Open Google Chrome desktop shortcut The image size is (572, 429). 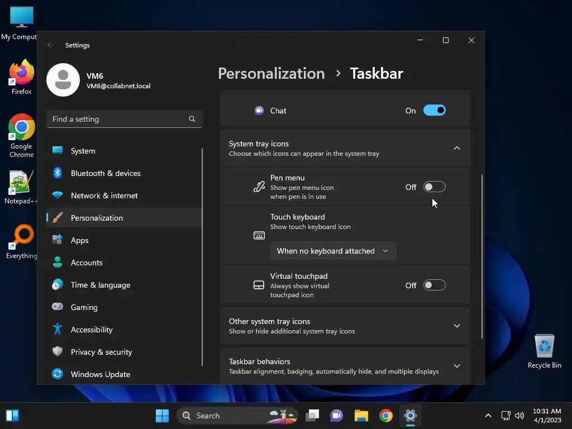(21, 136)
